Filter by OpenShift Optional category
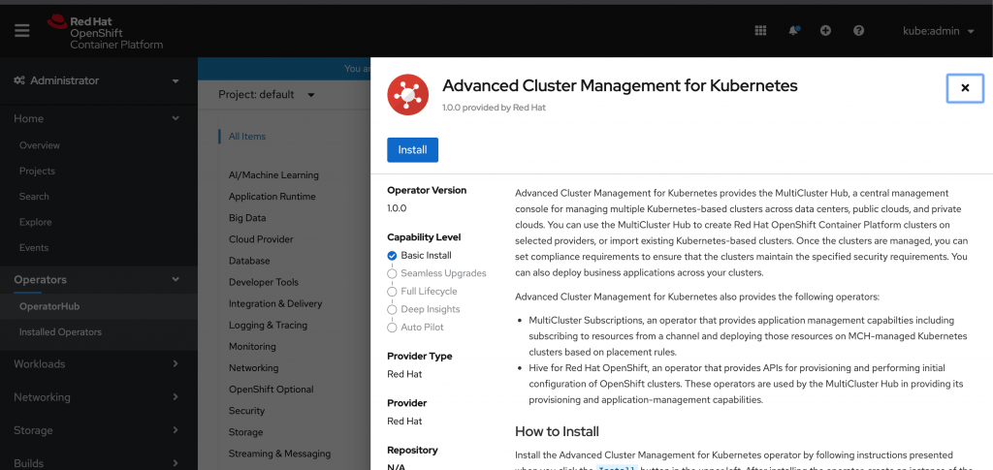This screenshot has width=993, height=470. (x=272, y=389)
